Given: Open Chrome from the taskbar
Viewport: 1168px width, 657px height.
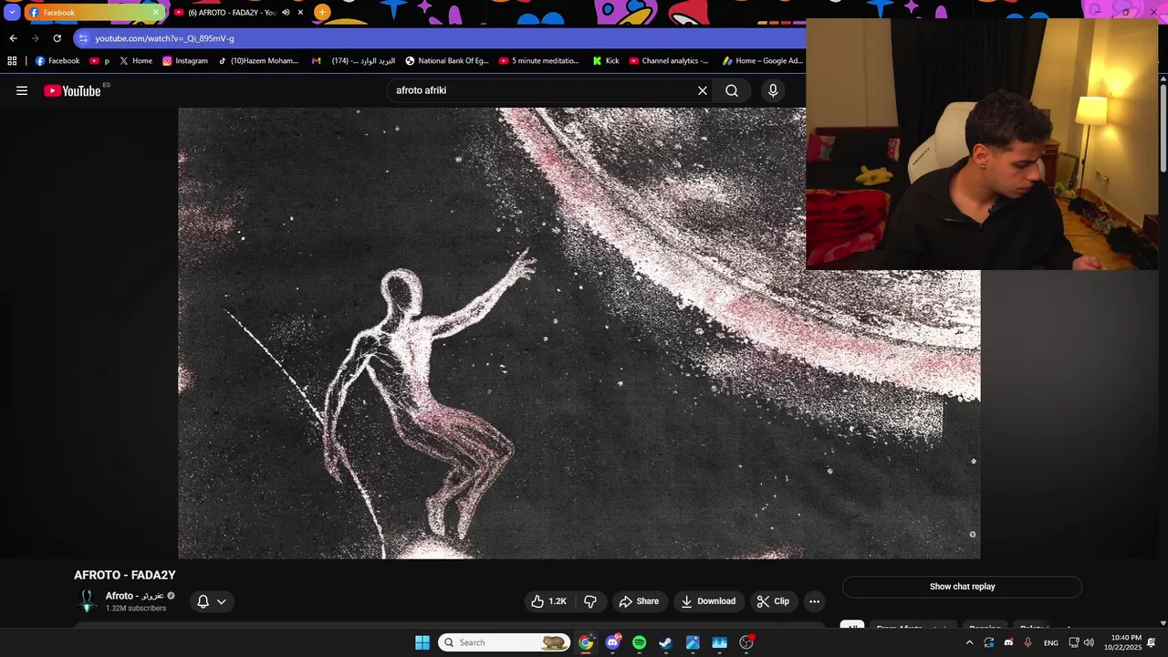Looking at the screenshot, I should tap(586, 642).
